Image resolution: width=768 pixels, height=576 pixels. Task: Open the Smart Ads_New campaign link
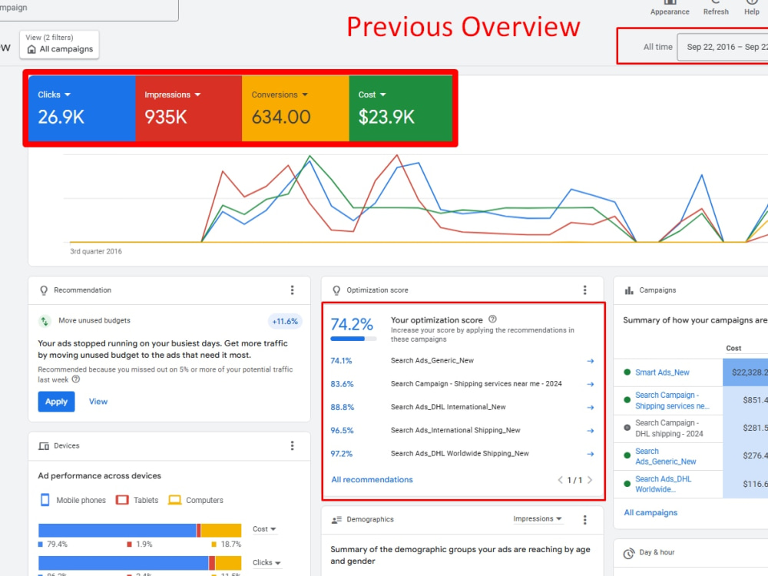tap(662, 372)
